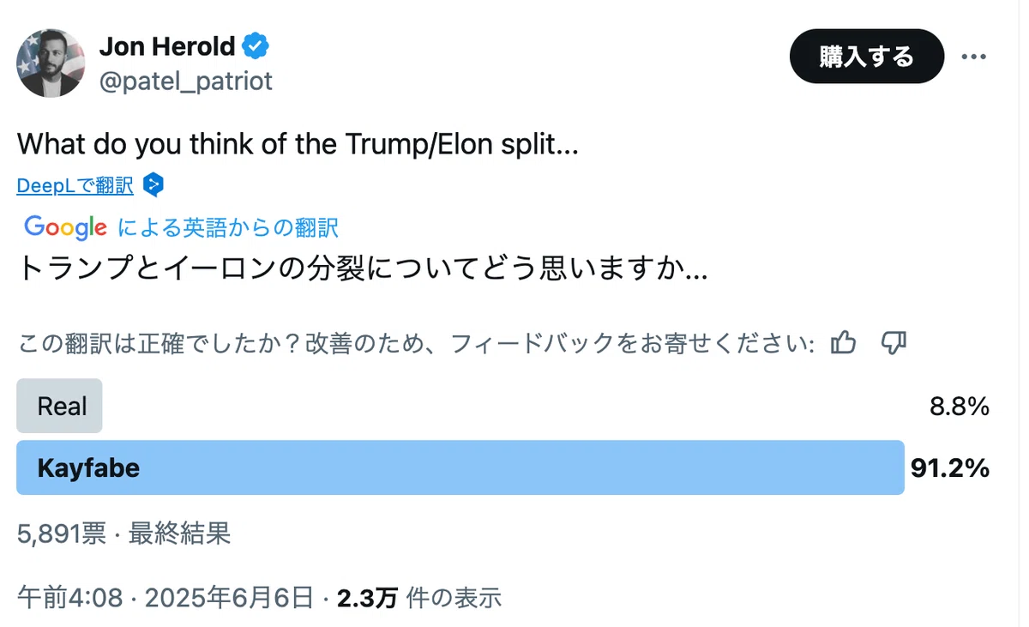This screenshot has height=627, width=1029.
Task: Click the 8.8% result percentage
Action: (x=960, y=407)
